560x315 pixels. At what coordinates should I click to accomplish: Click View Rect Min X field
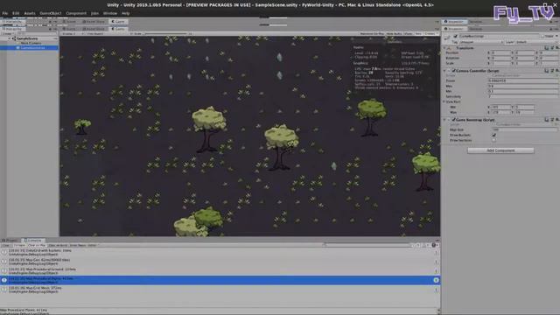pos(500,107)
